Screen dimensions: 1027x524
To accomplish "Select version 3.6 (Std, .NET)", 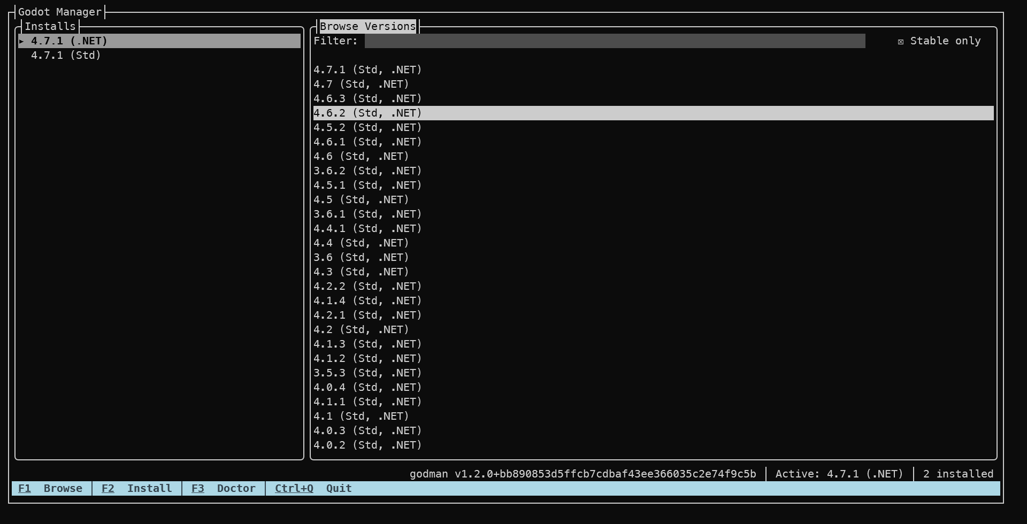I will [x=653, y=258].
